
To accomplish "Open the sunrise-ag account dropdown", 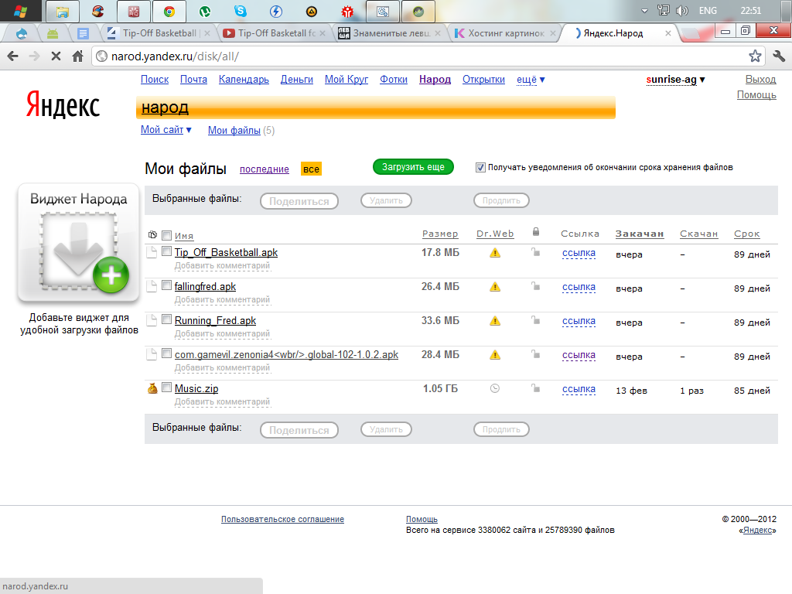I will [x=676, y=80].
